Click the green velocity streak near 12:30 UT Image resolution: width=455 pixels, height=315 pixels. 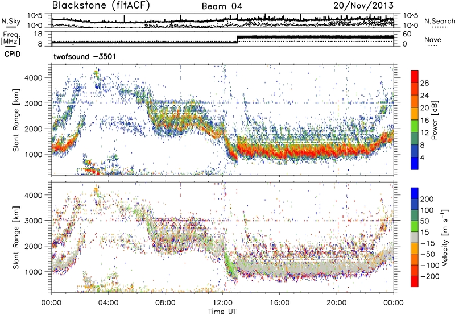tap(230, 266)
